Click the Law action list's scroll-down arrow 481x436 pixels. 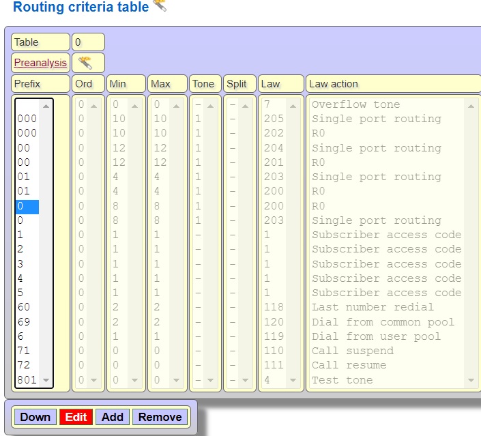click(472, 380)
